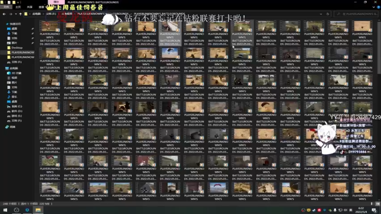Open the network icon in the system tray
Image resolution: width=381 pixels, height=214 pixels.
point(340,210)
